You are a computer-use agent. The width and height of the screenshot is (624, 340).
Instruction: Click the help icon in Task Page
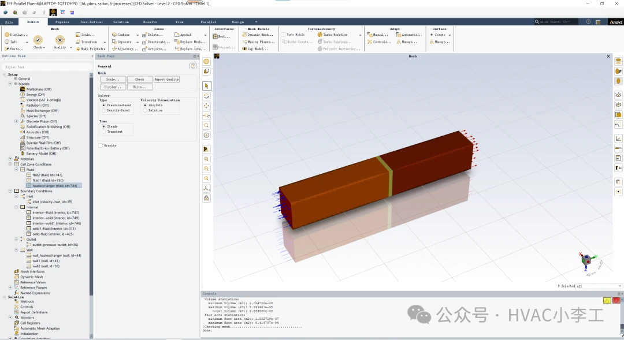193,66
